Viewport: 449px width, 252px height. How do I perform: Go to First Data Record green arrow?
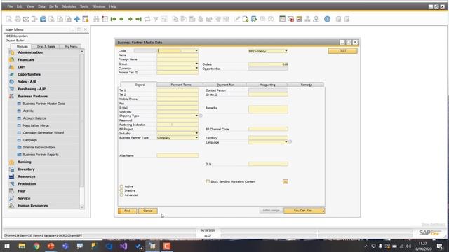click(x=114, y=19)
